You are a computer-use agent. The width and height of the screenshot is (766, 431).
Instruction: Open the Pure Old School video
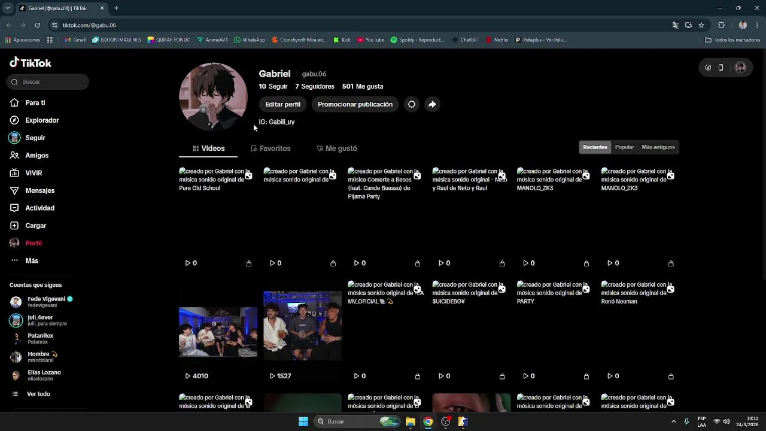pos(218,218)
